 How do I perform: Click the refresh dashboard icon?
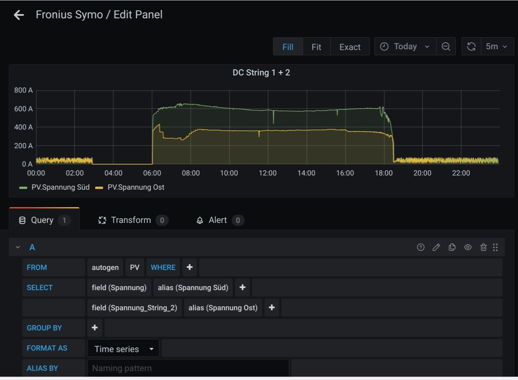coord(471,47)
